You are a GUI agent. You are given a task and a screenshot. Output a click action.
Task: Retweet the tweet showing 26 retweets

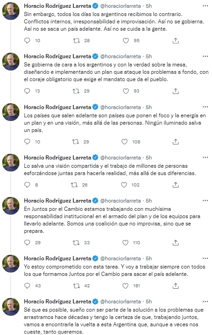click(74, 185)
